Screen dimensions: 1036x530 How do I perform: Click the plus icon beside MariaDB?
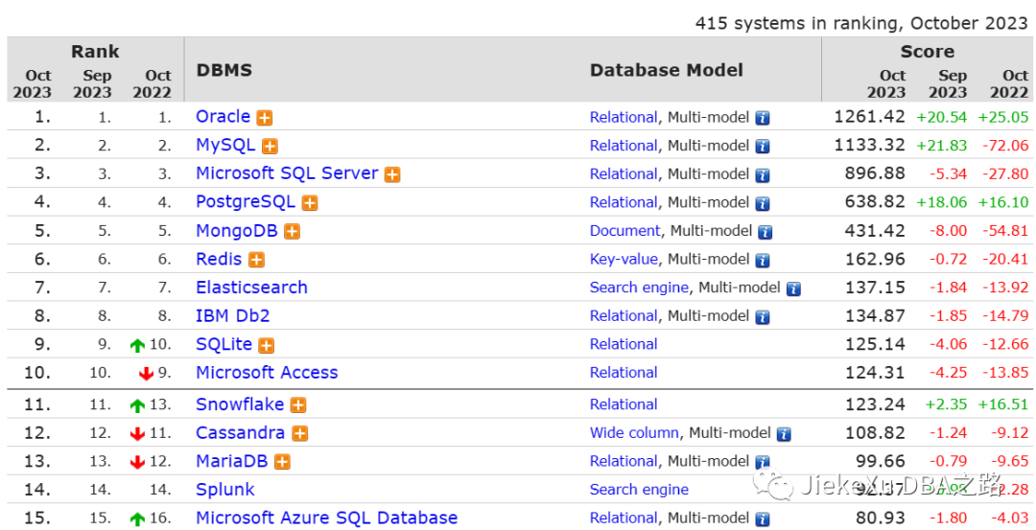point(282,462)
